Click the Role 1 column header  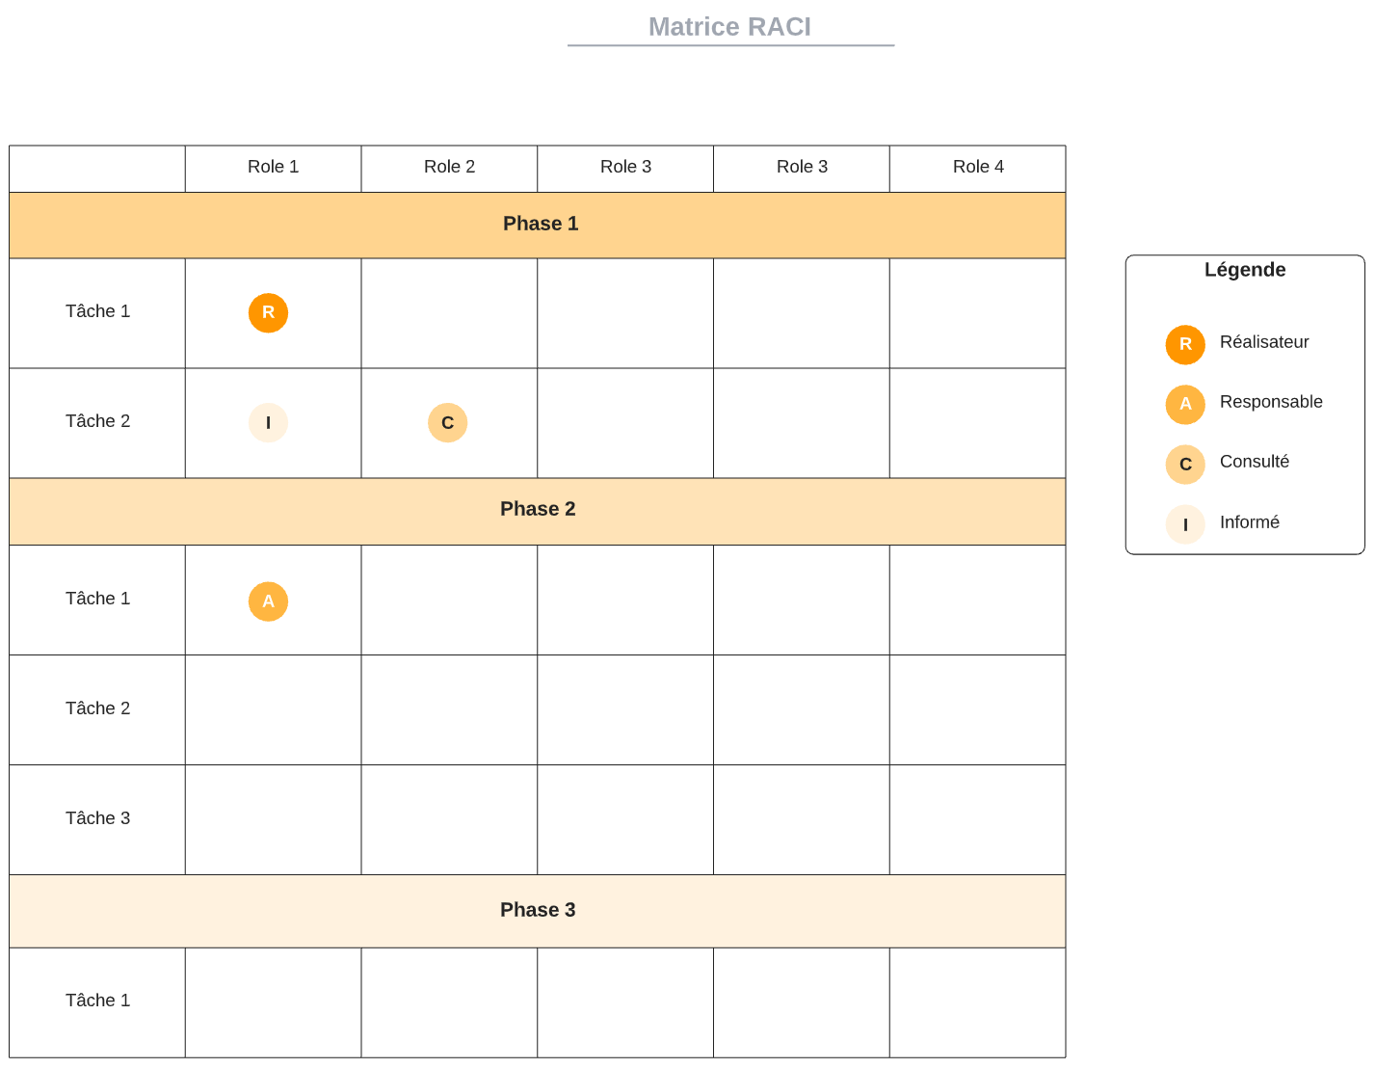point(273,167)
